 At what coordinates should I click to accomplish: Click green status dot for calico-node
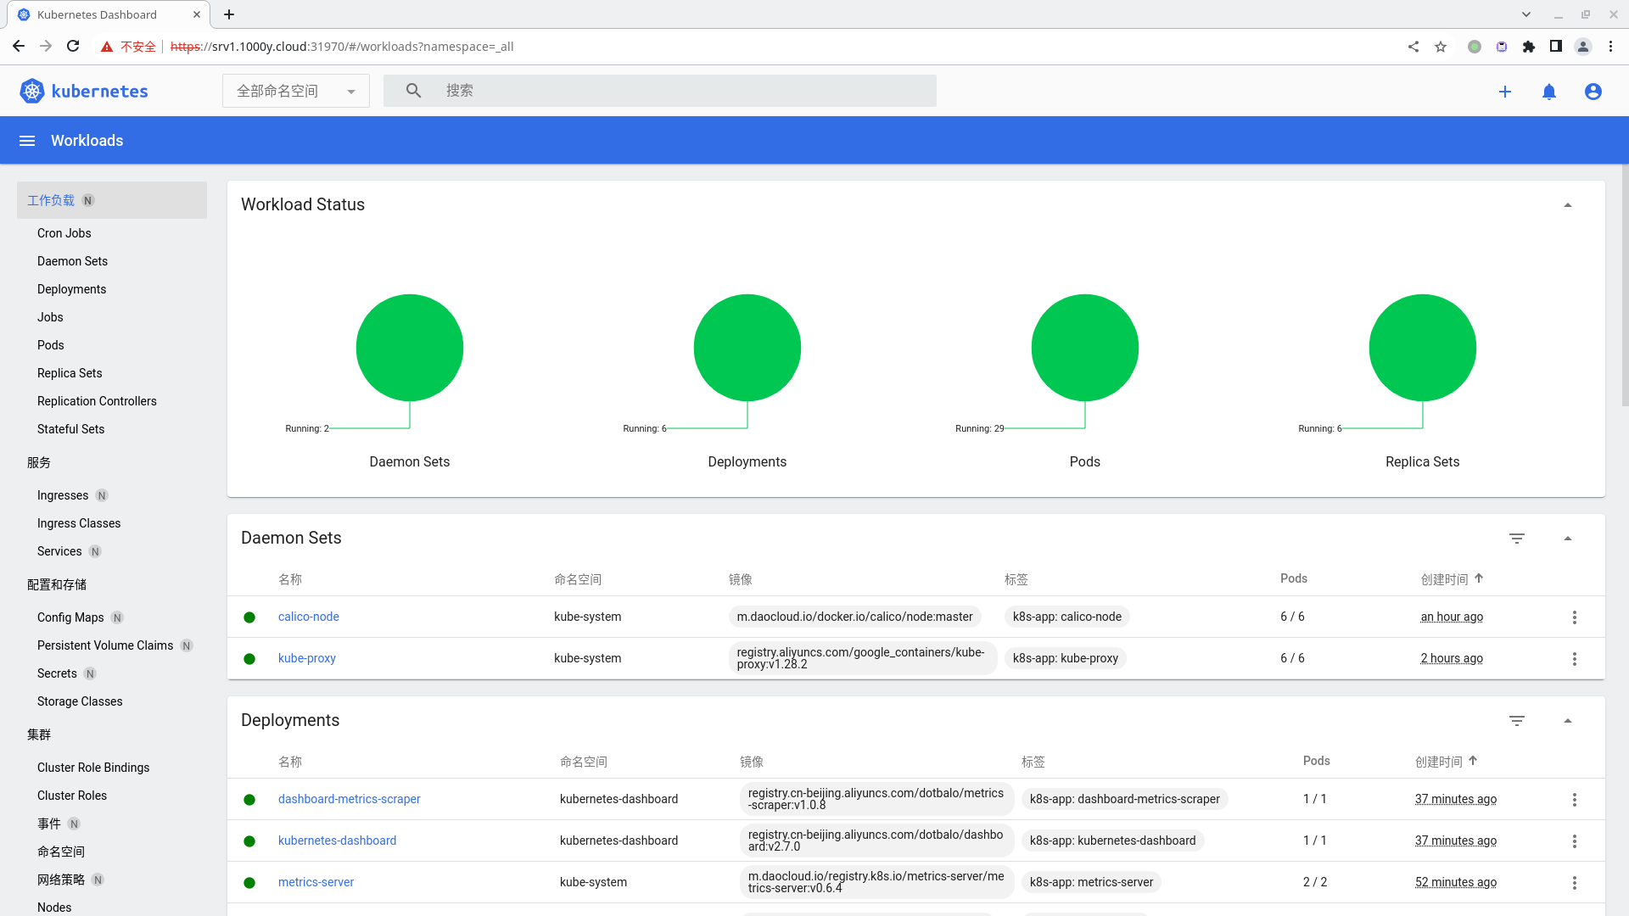[249, 617]
